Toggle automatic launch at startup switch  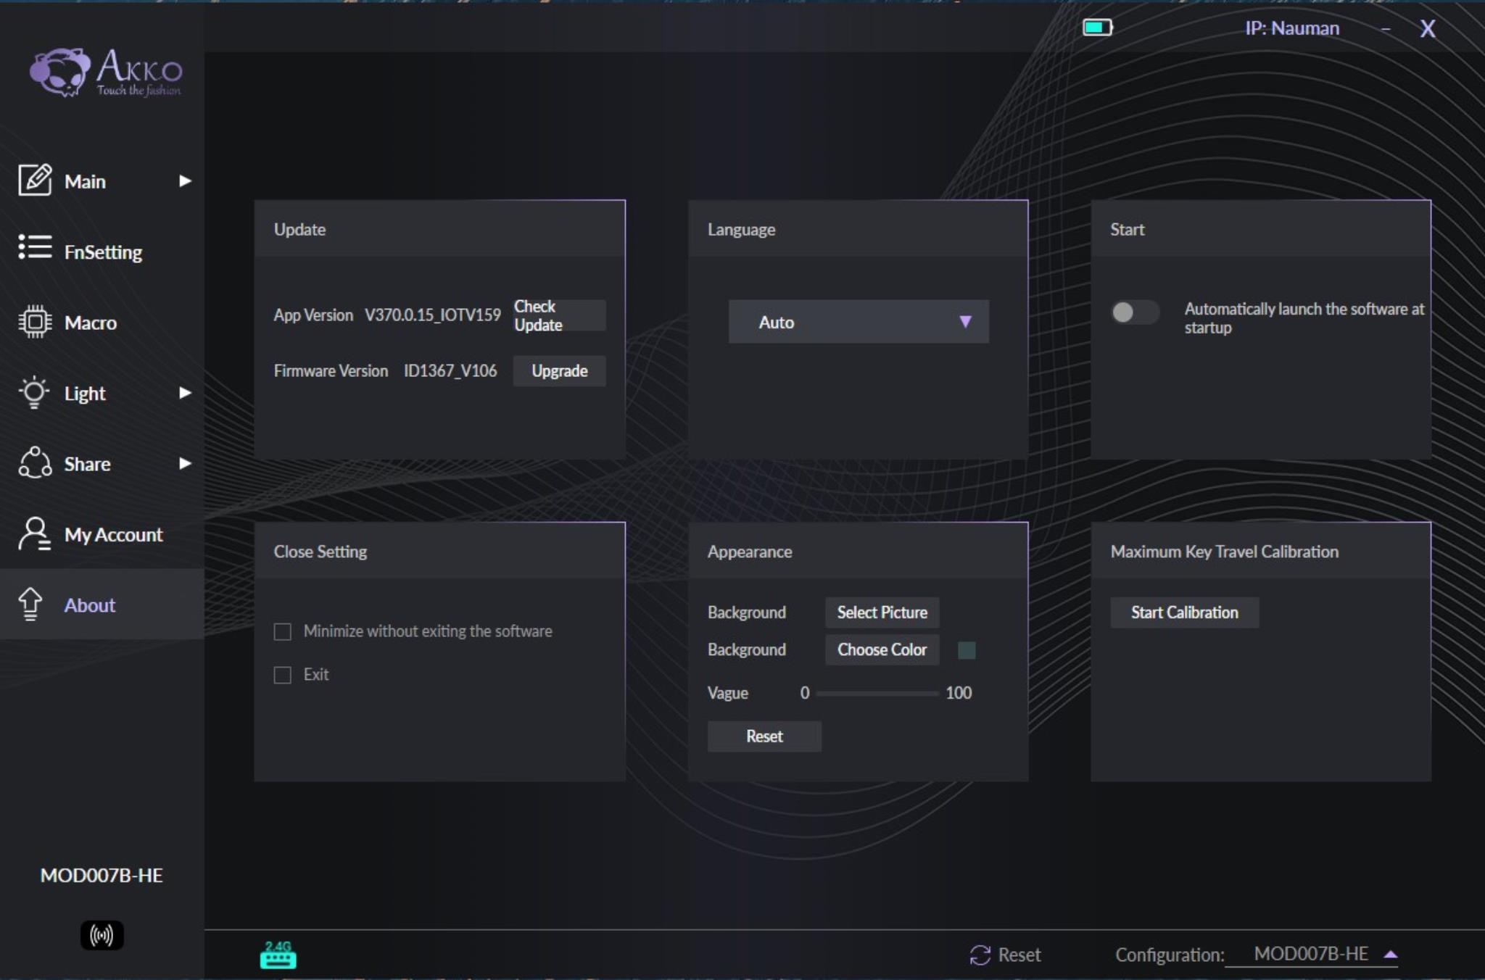pos(1135,312)
